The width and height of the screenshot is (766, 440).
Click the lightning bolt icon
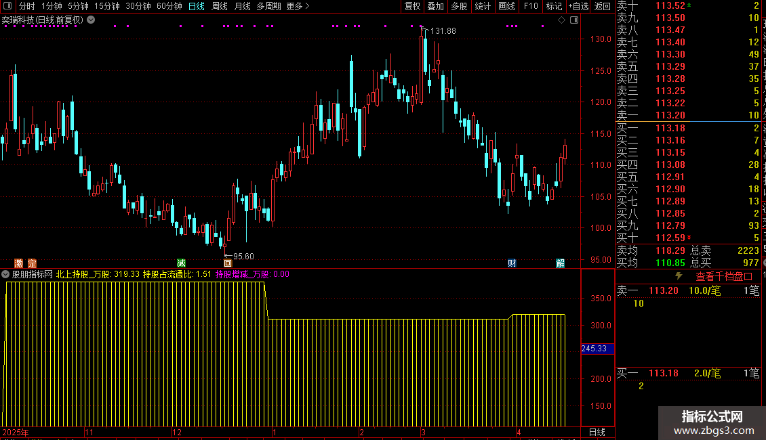point(679,276)
